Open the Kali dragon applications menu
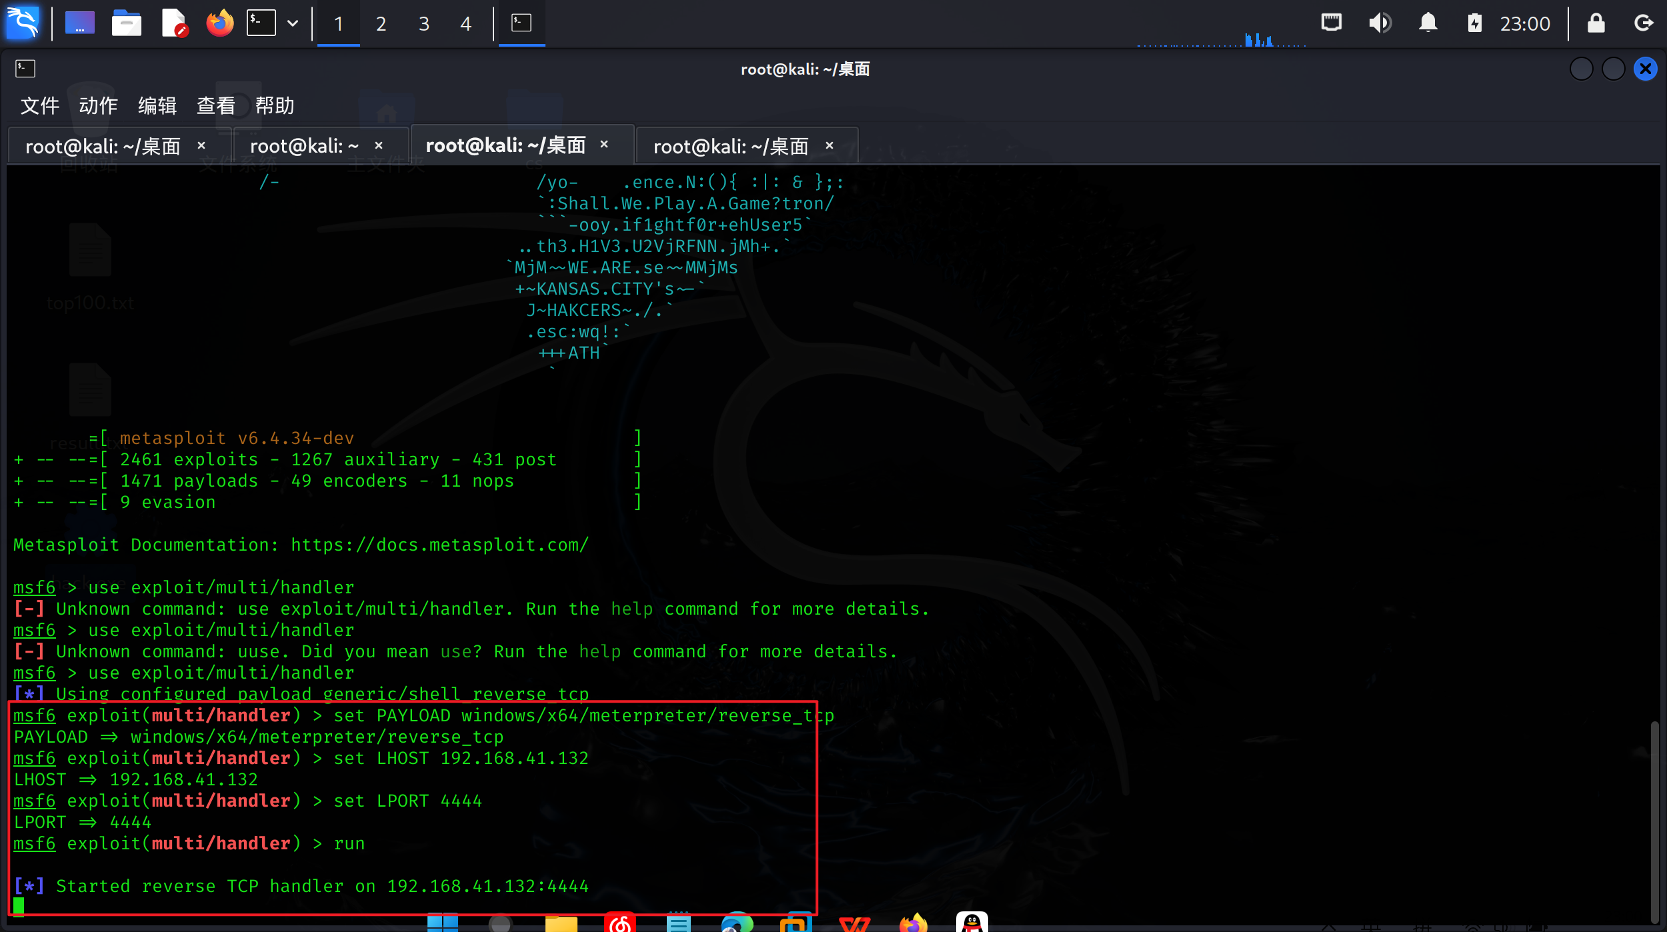This screenshot has height=932, width=1667. coord(23,23)
